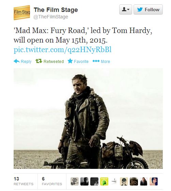171x191 pixels.
Task: Open the @TheFilmStage handle
Action: 51,17
